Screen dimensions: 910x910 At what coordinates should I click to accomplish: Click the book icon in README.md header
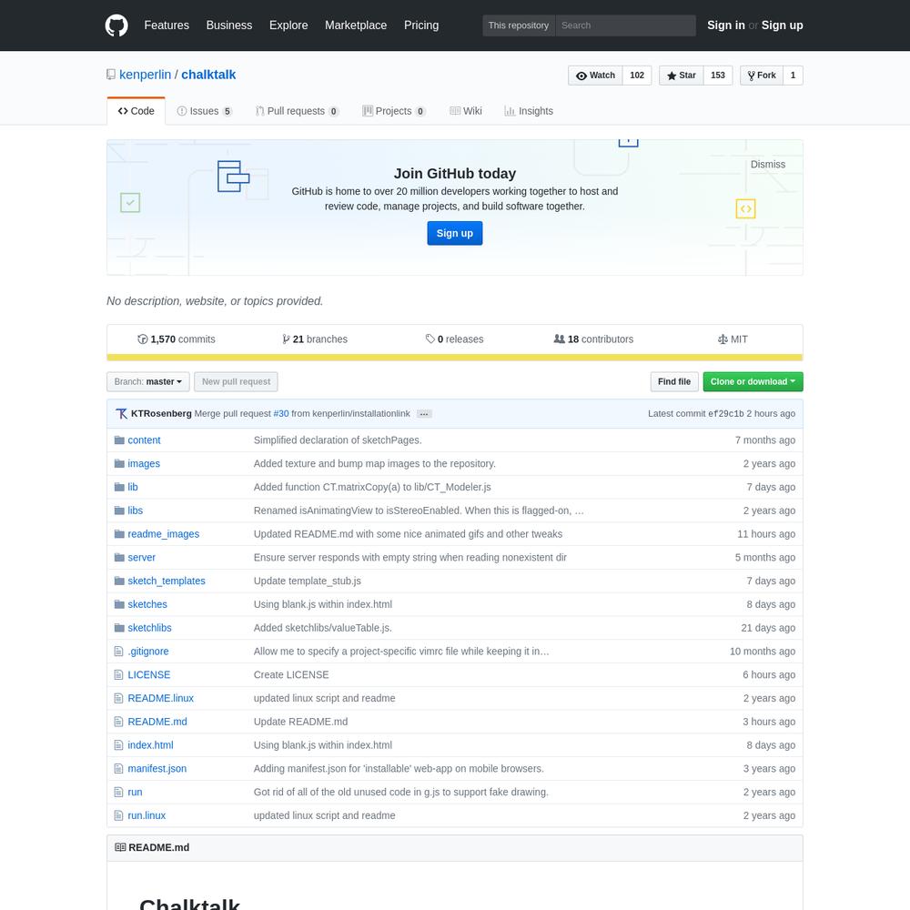(120, 847)
